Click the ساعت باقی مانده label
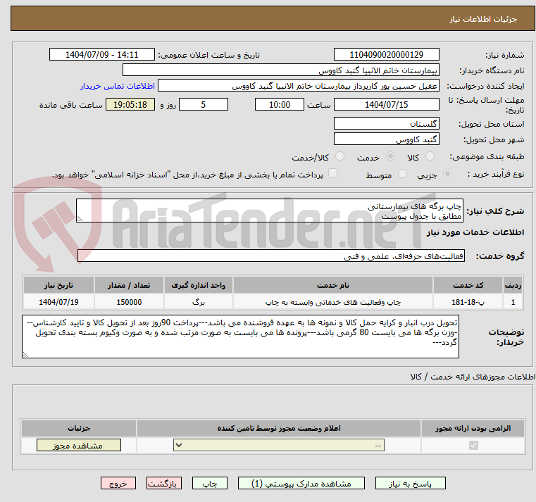The image size is (536, 502). pos(70,105)
